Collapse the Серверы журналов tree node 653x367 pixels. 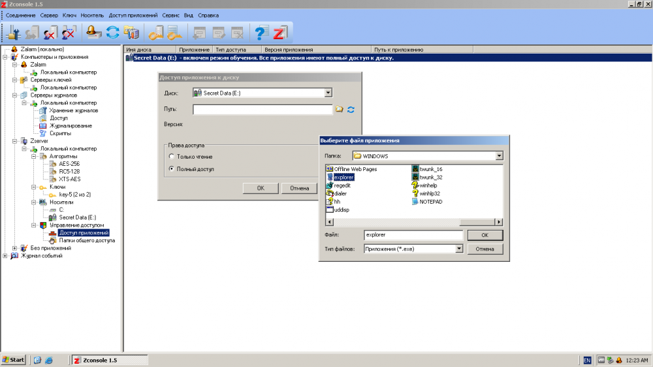point(14,95)
